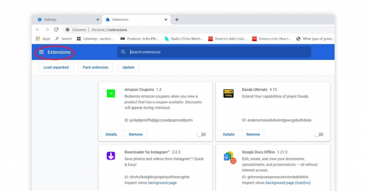Select the Extensions browser tab

(136, 20)
